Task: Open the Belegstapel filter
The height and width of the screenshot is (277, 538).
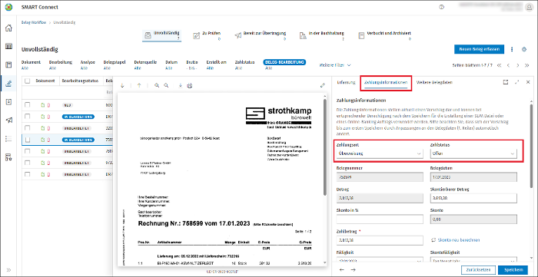Action: tap(115, 64)
